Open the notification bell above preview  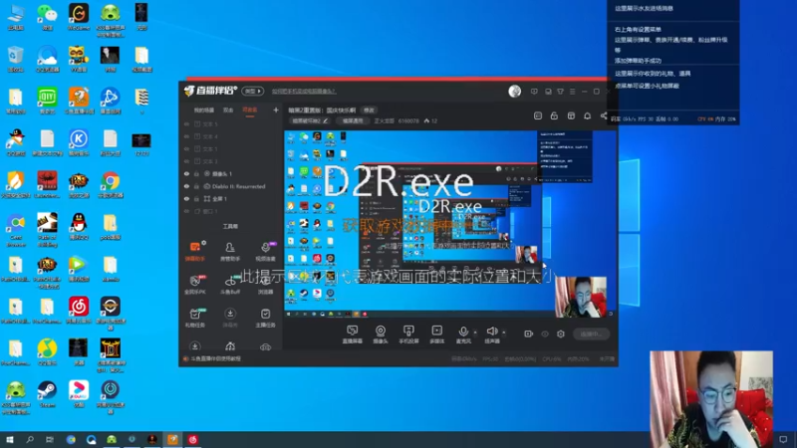point(587,115)
